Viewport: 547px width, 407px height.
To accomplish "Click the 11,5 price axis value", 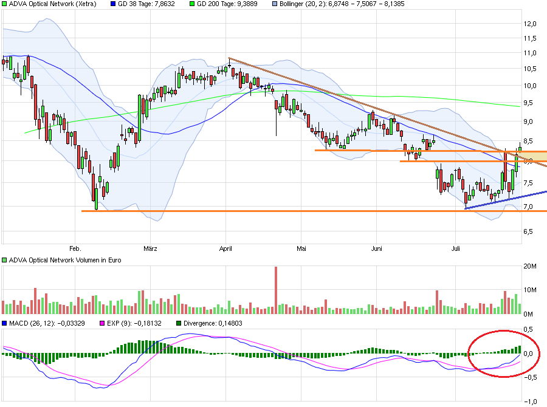I will click(530, 39).
